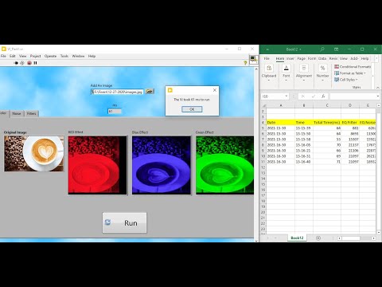Click the red Abort Execution button

click(x=29, y=63)
